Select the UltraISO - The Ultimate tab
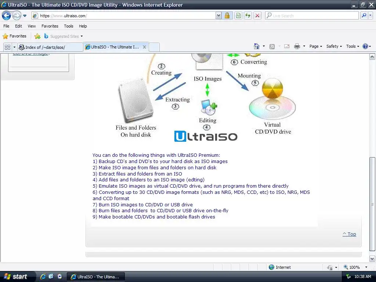Viewport: 376px width, 282px height. pos(113,47)
